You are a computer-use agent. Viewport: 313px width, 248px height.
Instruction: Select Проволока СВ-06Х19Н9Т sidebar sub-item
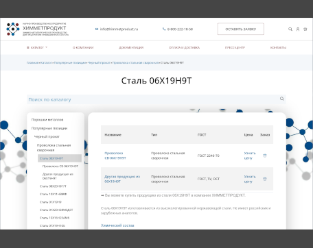[x=60, y=166]
